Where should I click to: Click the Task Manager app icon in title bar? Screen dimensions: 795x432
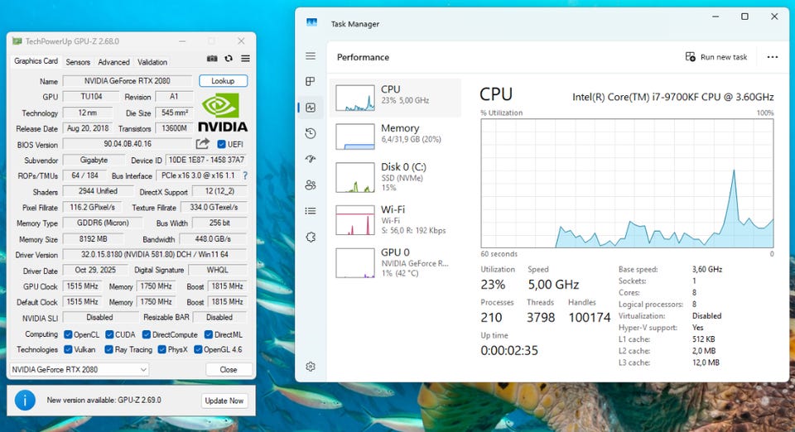(312, 23)
